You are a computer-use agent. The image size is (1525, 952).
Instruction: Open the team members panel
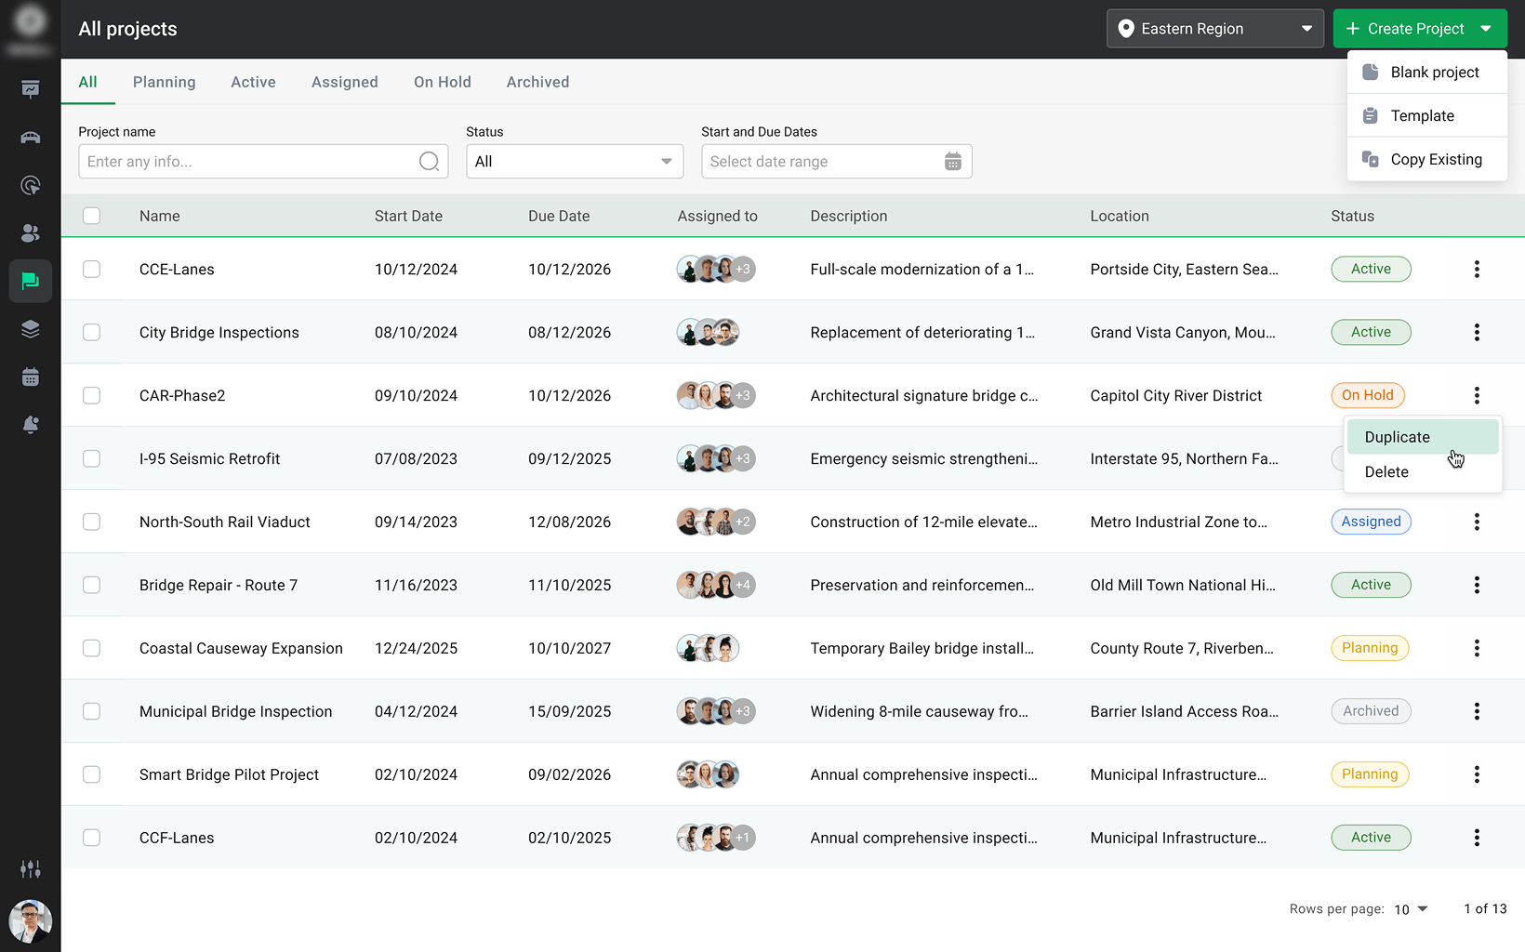30,233
